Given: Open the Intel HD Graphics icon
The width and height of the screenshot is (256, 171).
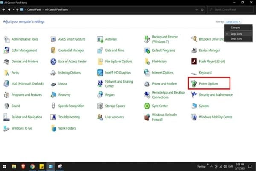Looking at the screenshot, I should (x=100, y=73).
